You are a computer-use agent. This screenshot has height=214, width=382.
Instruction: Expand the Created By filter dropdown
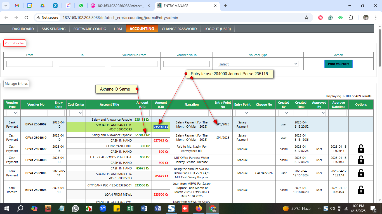pyautogui.click(x=284, y=113)
